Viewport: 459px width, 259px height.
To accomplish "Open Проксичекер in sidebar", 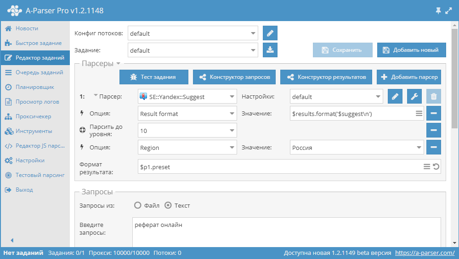I will click(35, 116).
